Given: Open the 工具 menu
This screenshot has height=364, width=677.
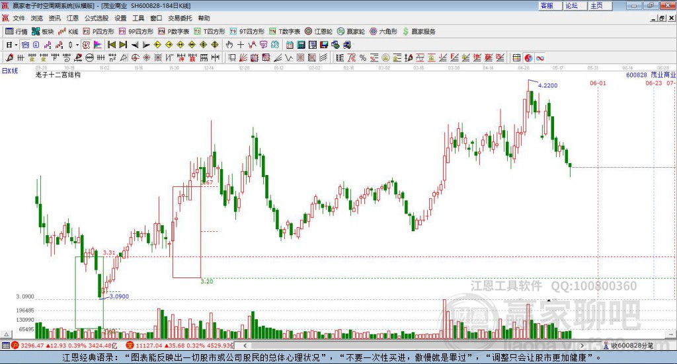Looking at the screenshot, I should click(x=138, y=18).
